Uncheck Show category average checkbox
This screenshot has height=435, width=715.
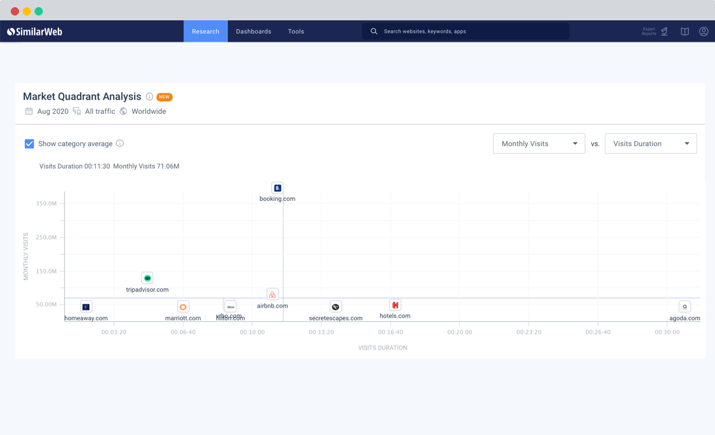point(29,144)
